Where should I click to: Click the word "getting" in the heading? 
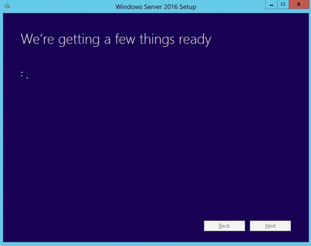[x=79, y=40]
